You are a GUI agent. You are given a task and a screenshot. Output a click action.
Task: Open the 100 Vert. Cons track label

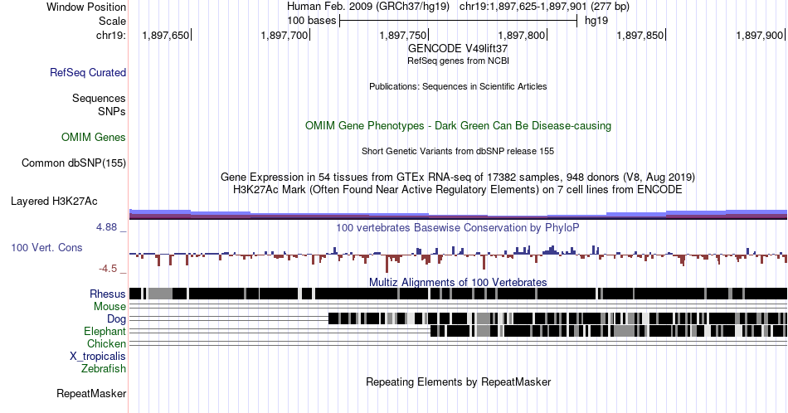coord(46,247)
